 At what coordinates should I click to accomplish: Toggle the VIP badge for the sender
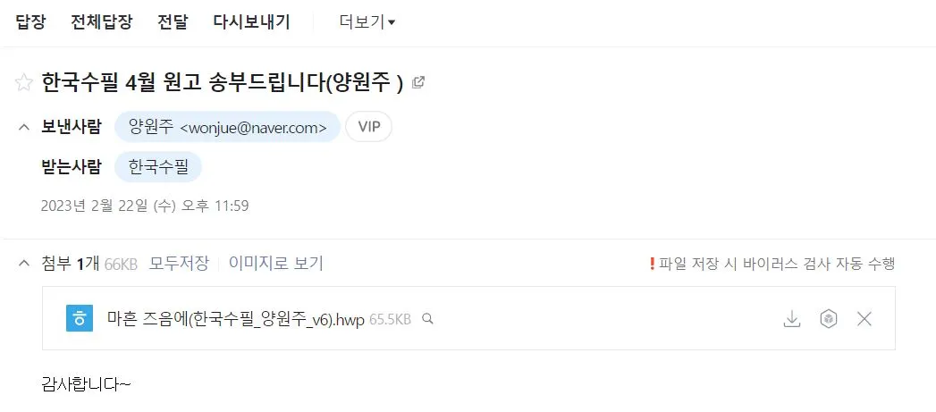[x=369, y=127]
